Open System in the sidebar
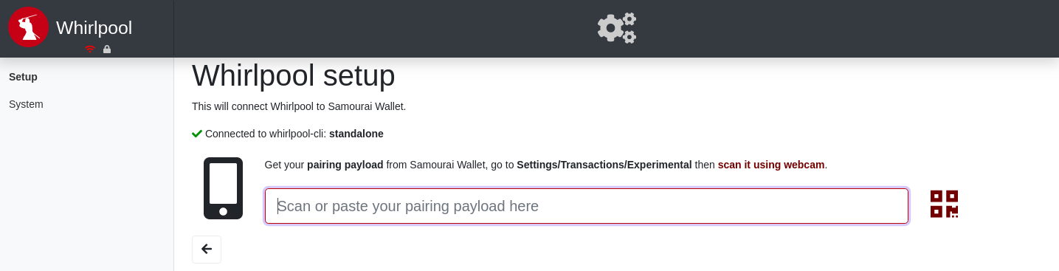The height and width of the screenshot is (271, 1059). point(26,104)
